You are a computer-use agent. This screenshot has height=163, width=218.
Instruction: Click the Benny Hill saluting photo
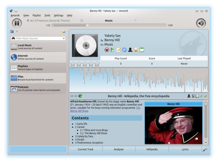click(x=173, y=125)
